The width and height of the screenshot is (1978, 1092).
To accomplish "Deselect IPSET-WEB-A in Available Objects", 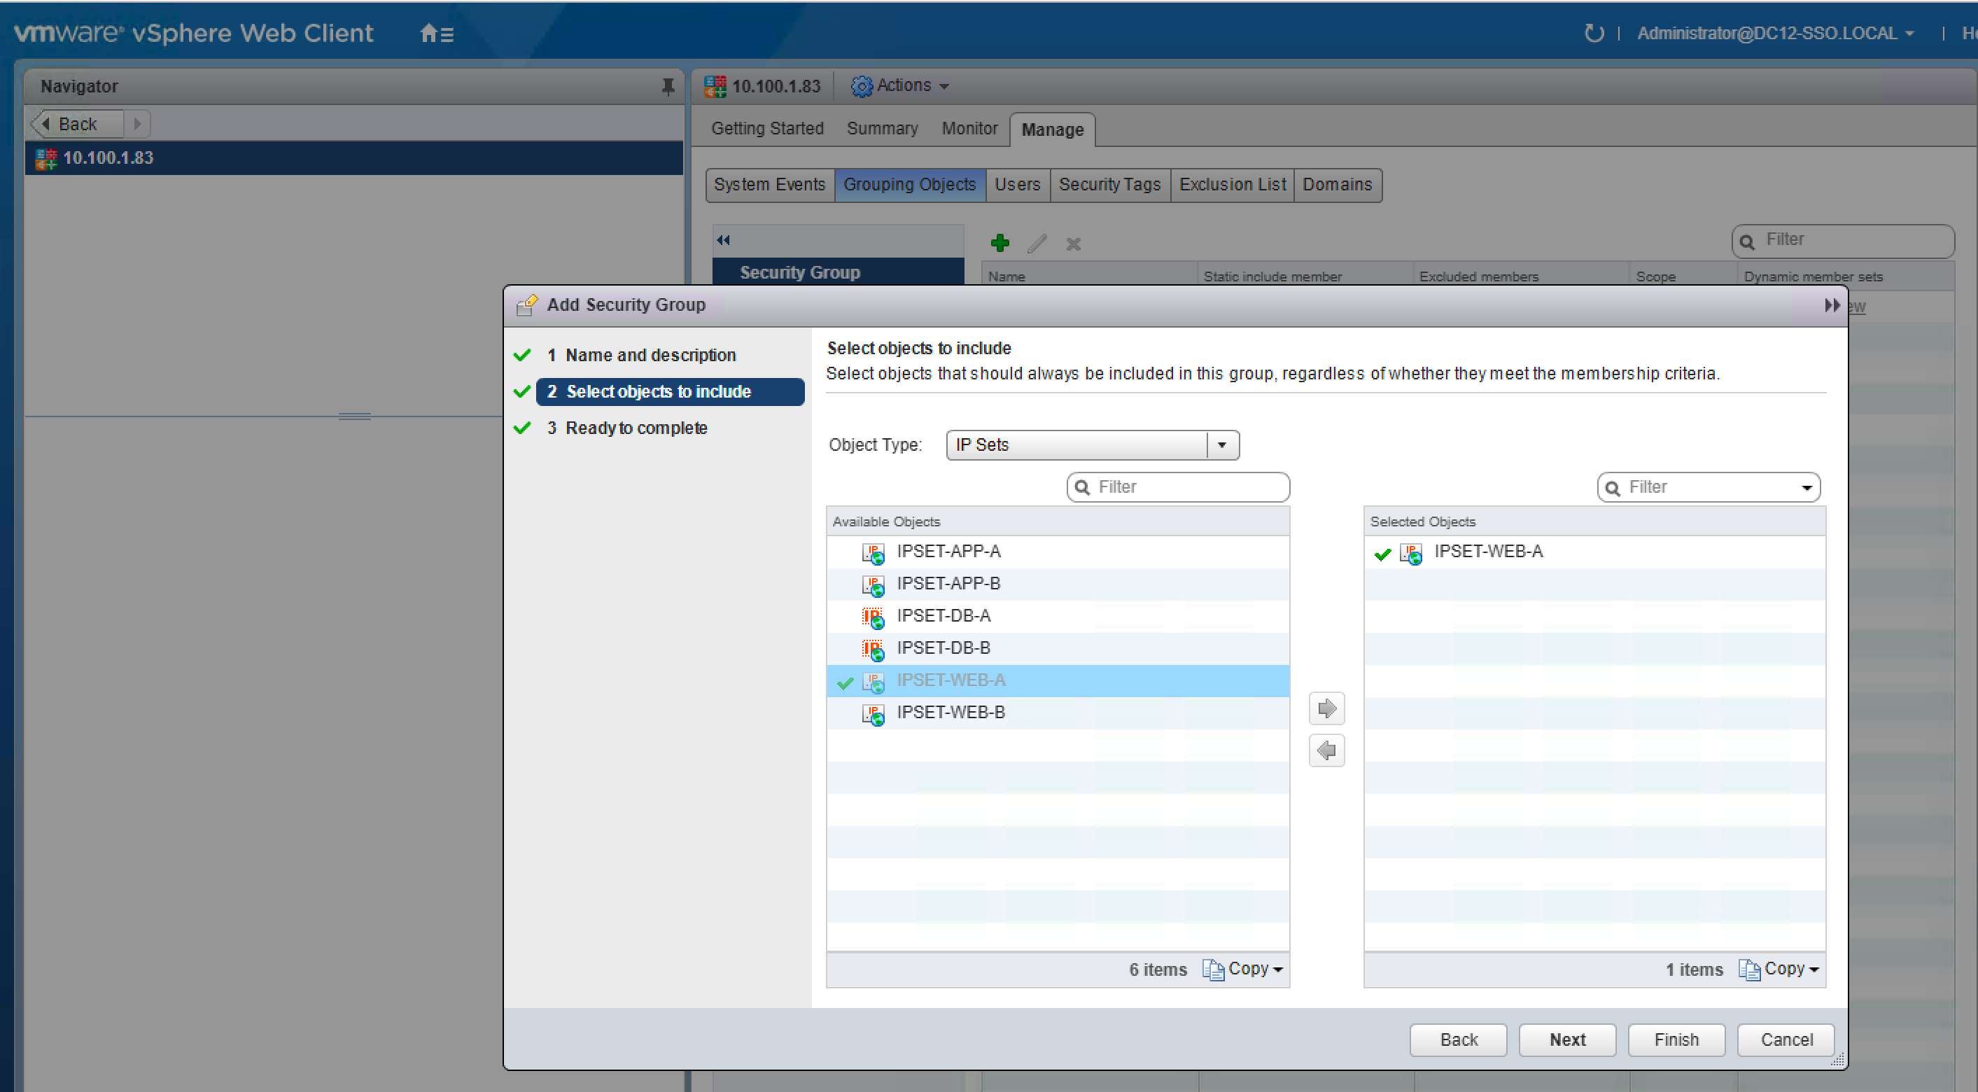I will (x=950, y=680).
